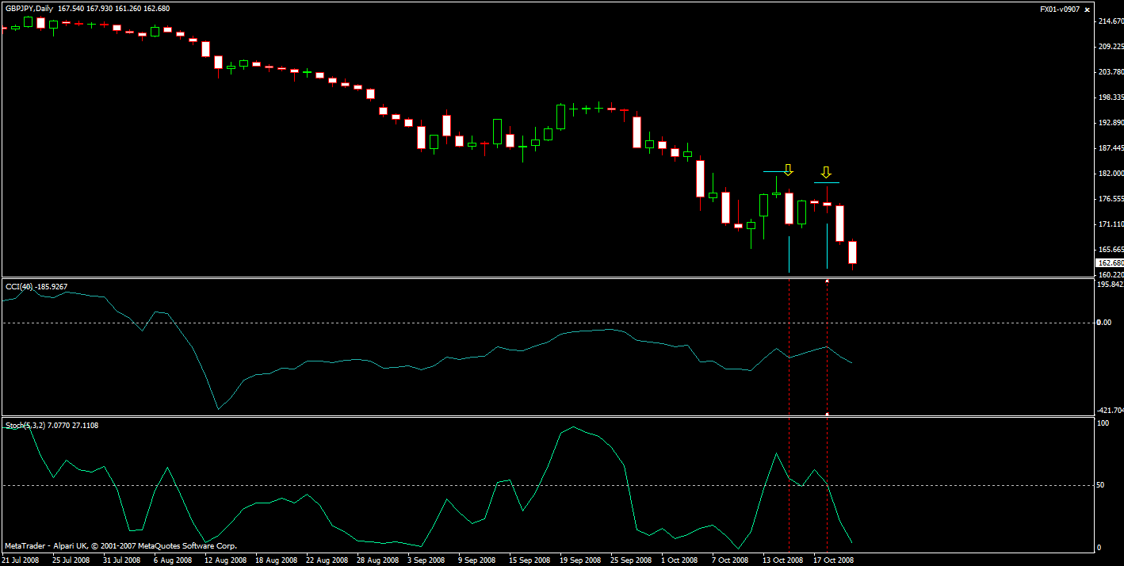
Task: Click the 209.225 price scale label
Action: 1111,47
